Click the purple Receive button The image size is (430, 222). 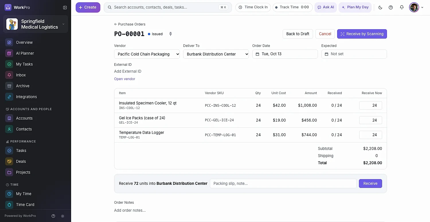click(x=370, y=183)
